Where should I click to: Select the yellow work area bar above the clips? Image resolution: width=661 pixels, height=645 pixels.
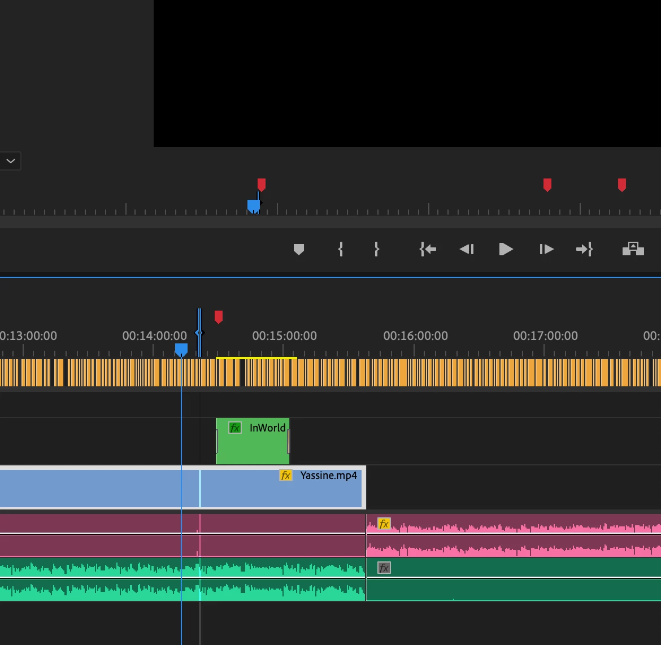pyautogui.click(x=256, y=358)
